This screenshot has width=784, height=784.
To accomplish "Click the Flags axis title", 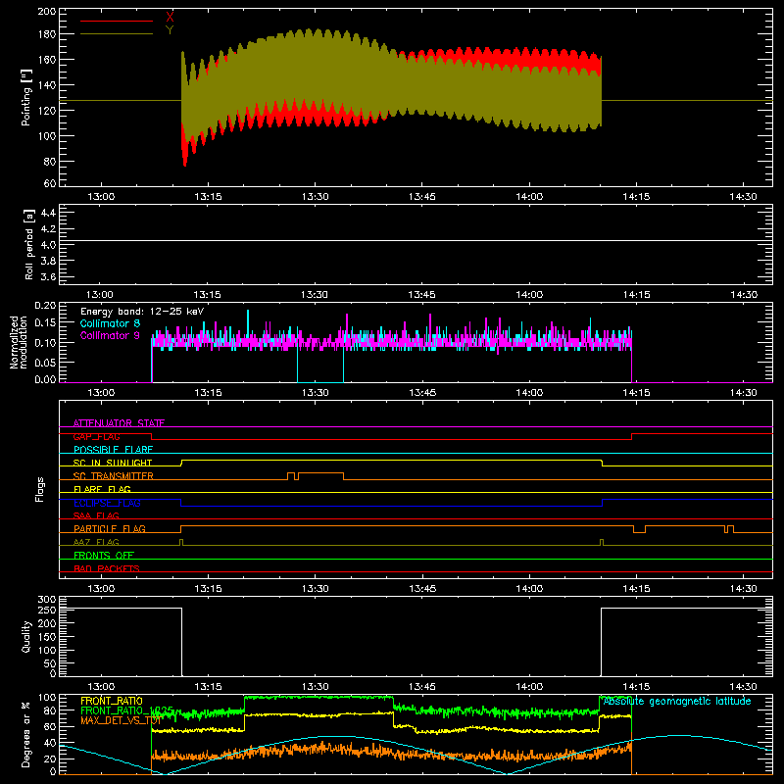I will 39,489.
